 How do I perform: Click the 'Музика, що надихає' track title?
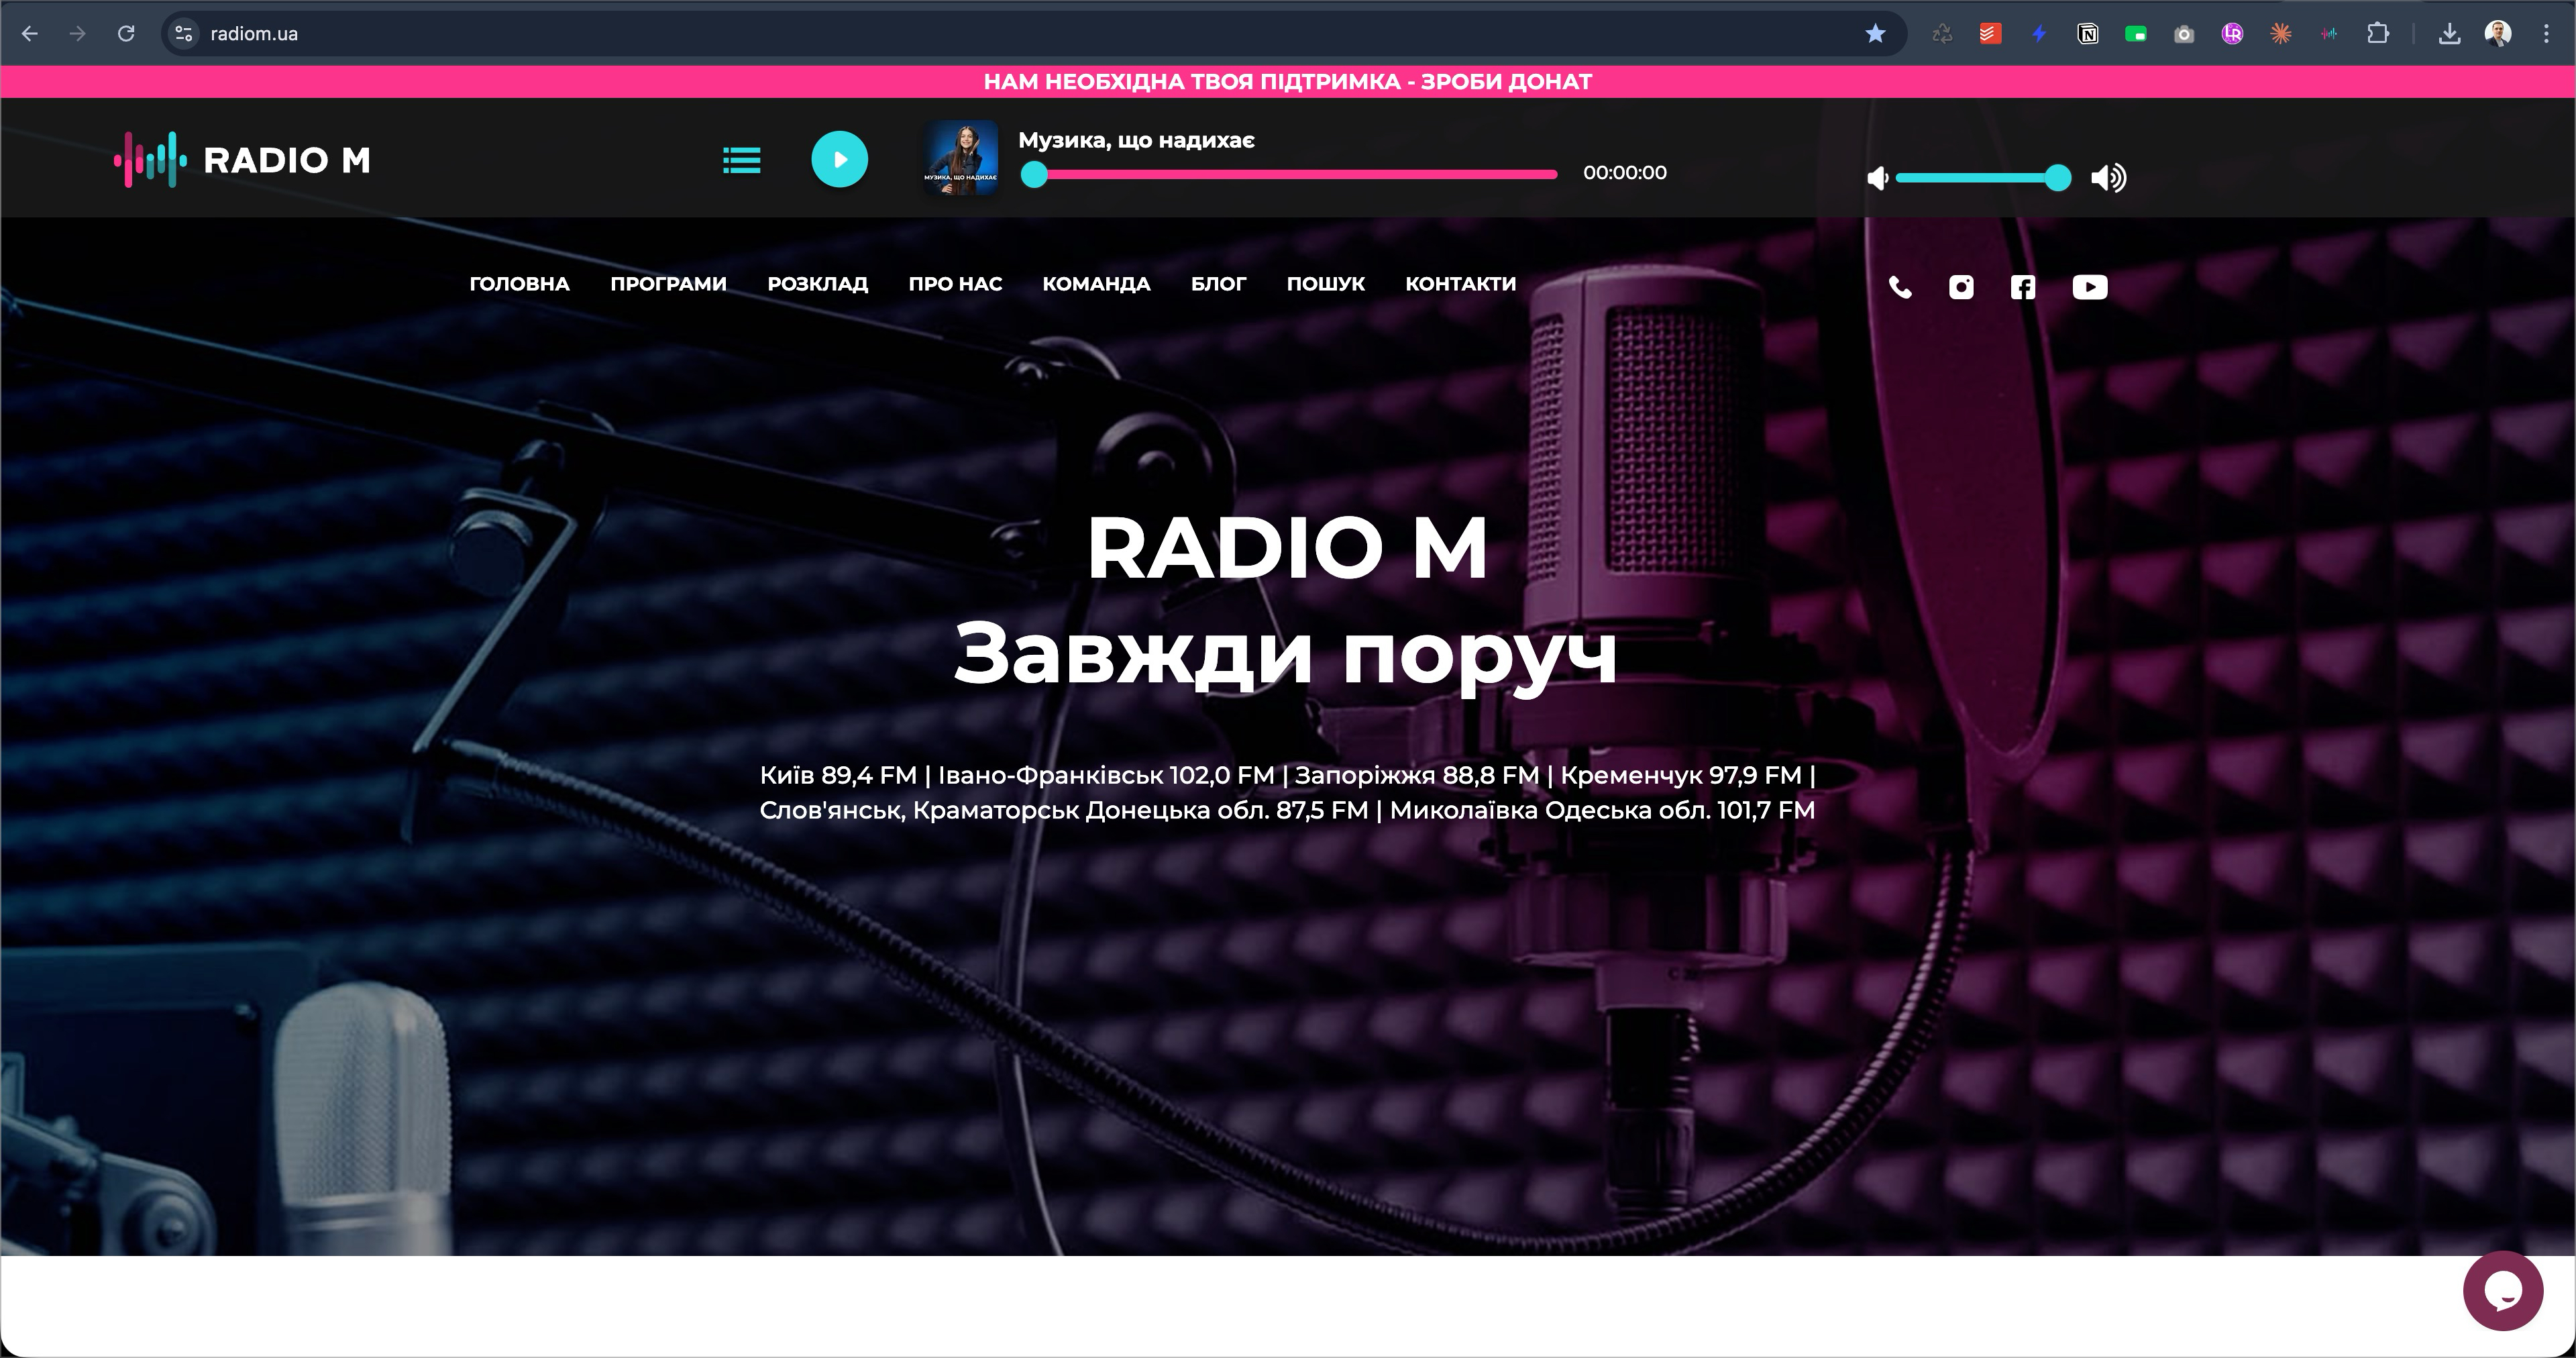point(1136,140)
